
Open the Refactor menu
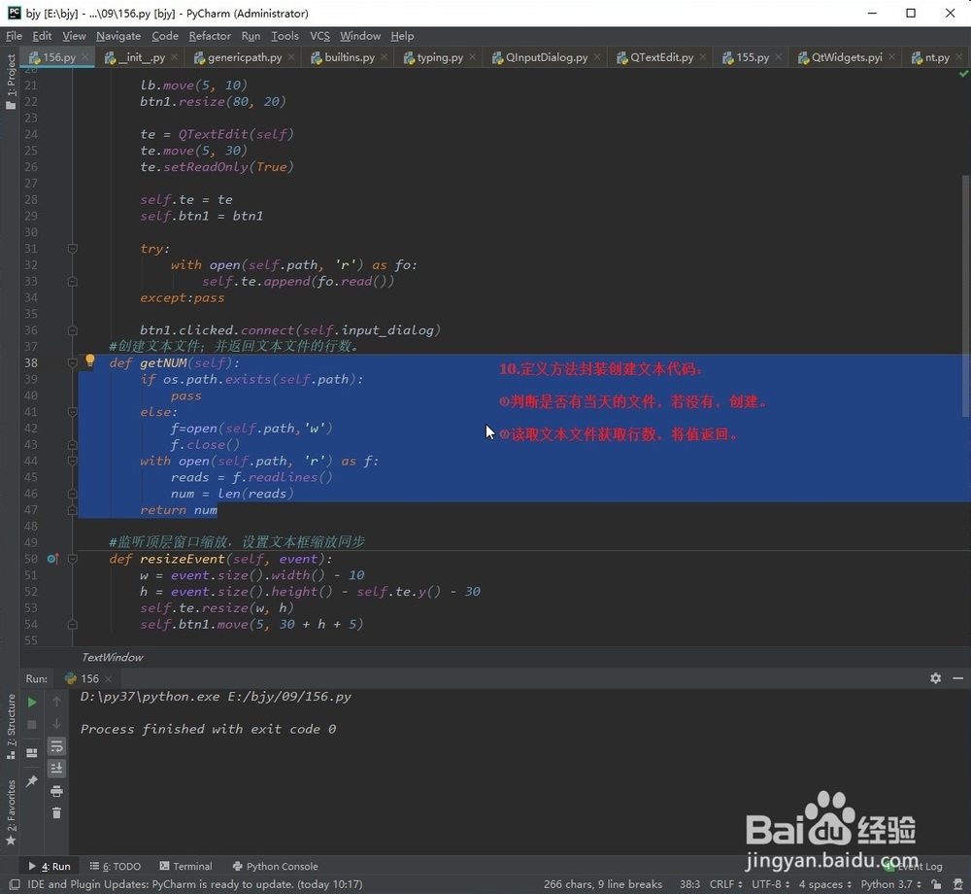[210, 36]
